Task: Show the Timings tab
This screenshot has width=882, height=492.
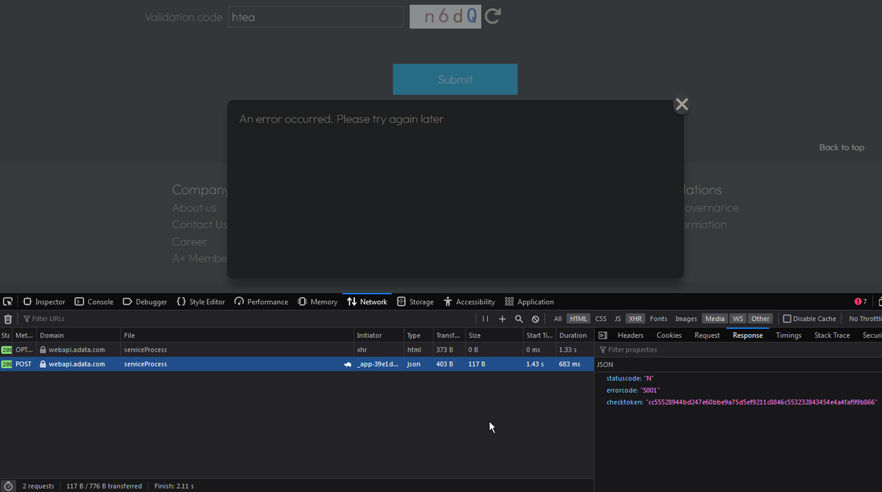Action: coord(789,336)
